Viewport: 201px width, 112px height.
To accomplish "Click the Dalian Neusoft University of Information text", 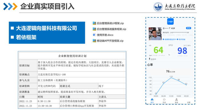I will coord(180,9).
